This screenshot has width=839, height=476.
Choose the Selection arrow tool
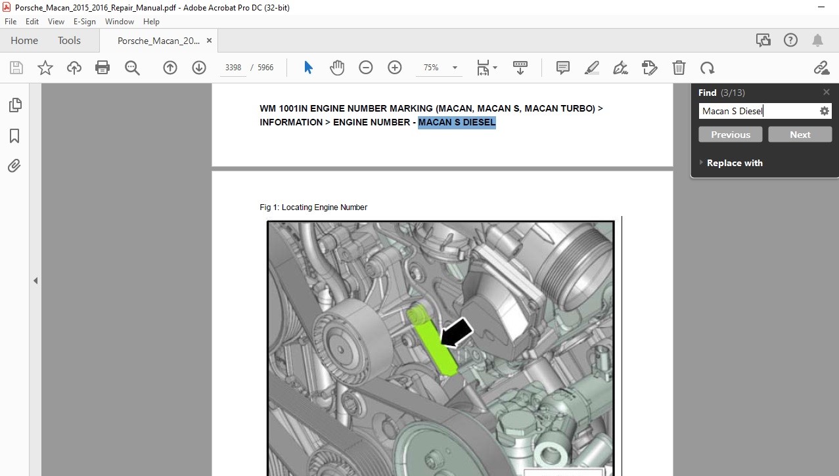tap(308, 68)
